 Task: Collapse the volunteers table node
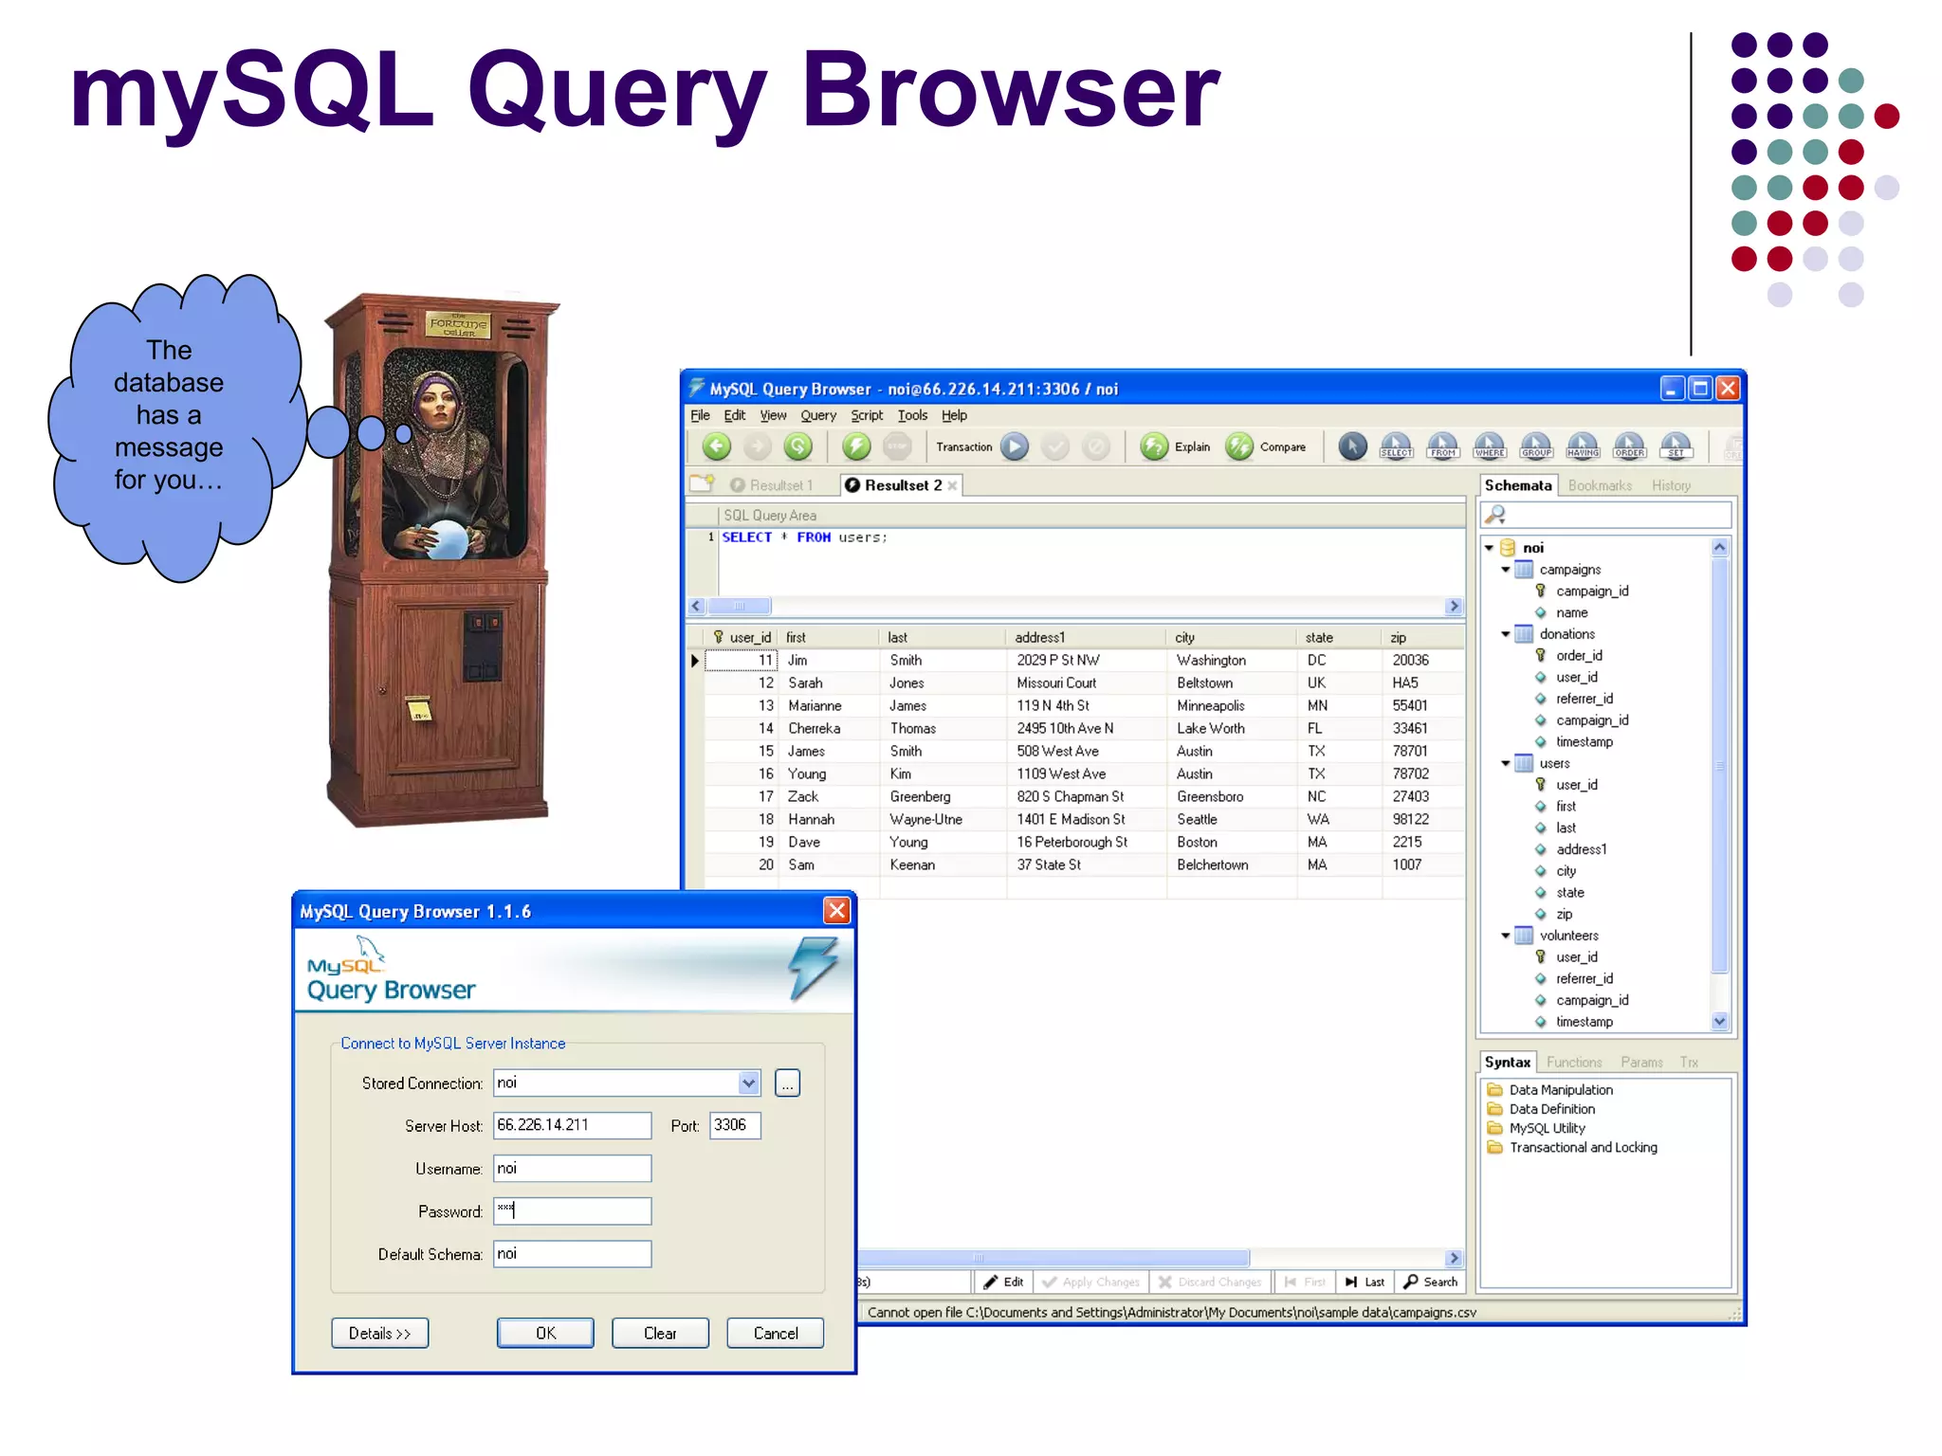[1506, 936]
